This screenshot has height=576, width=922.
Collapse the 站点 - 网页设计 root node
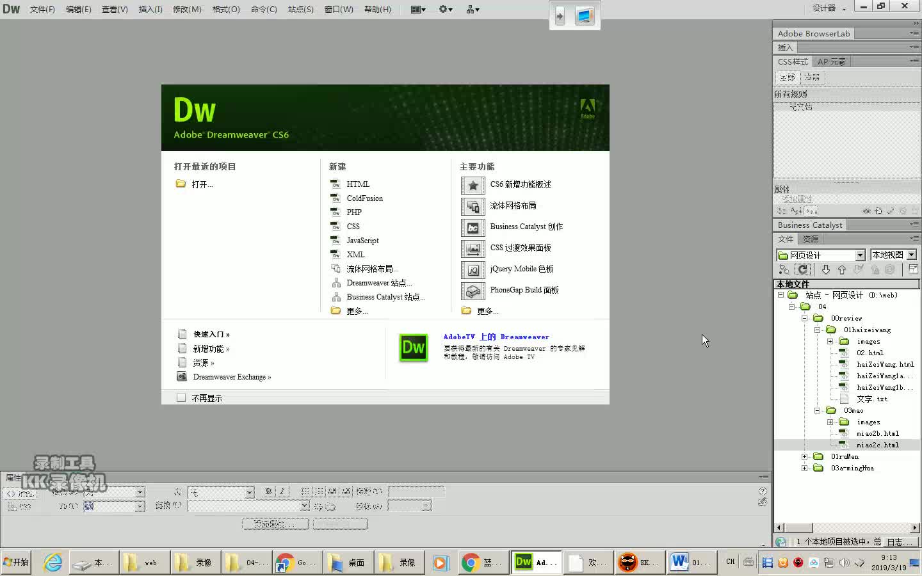(x=780, y=295)
